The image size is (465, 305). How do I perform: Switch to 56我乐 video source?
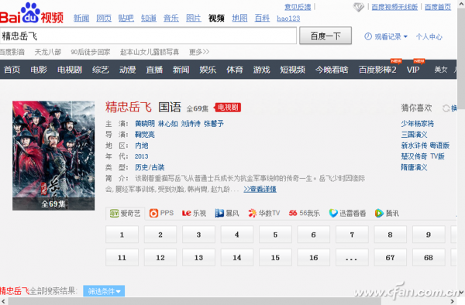[x=305, y=213]
